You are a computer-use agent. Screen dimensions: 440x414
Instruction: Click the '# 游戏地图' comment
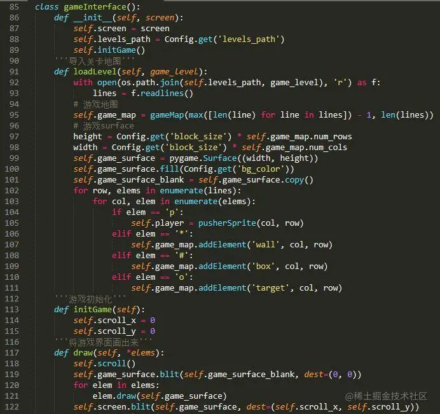pos(95,104)
